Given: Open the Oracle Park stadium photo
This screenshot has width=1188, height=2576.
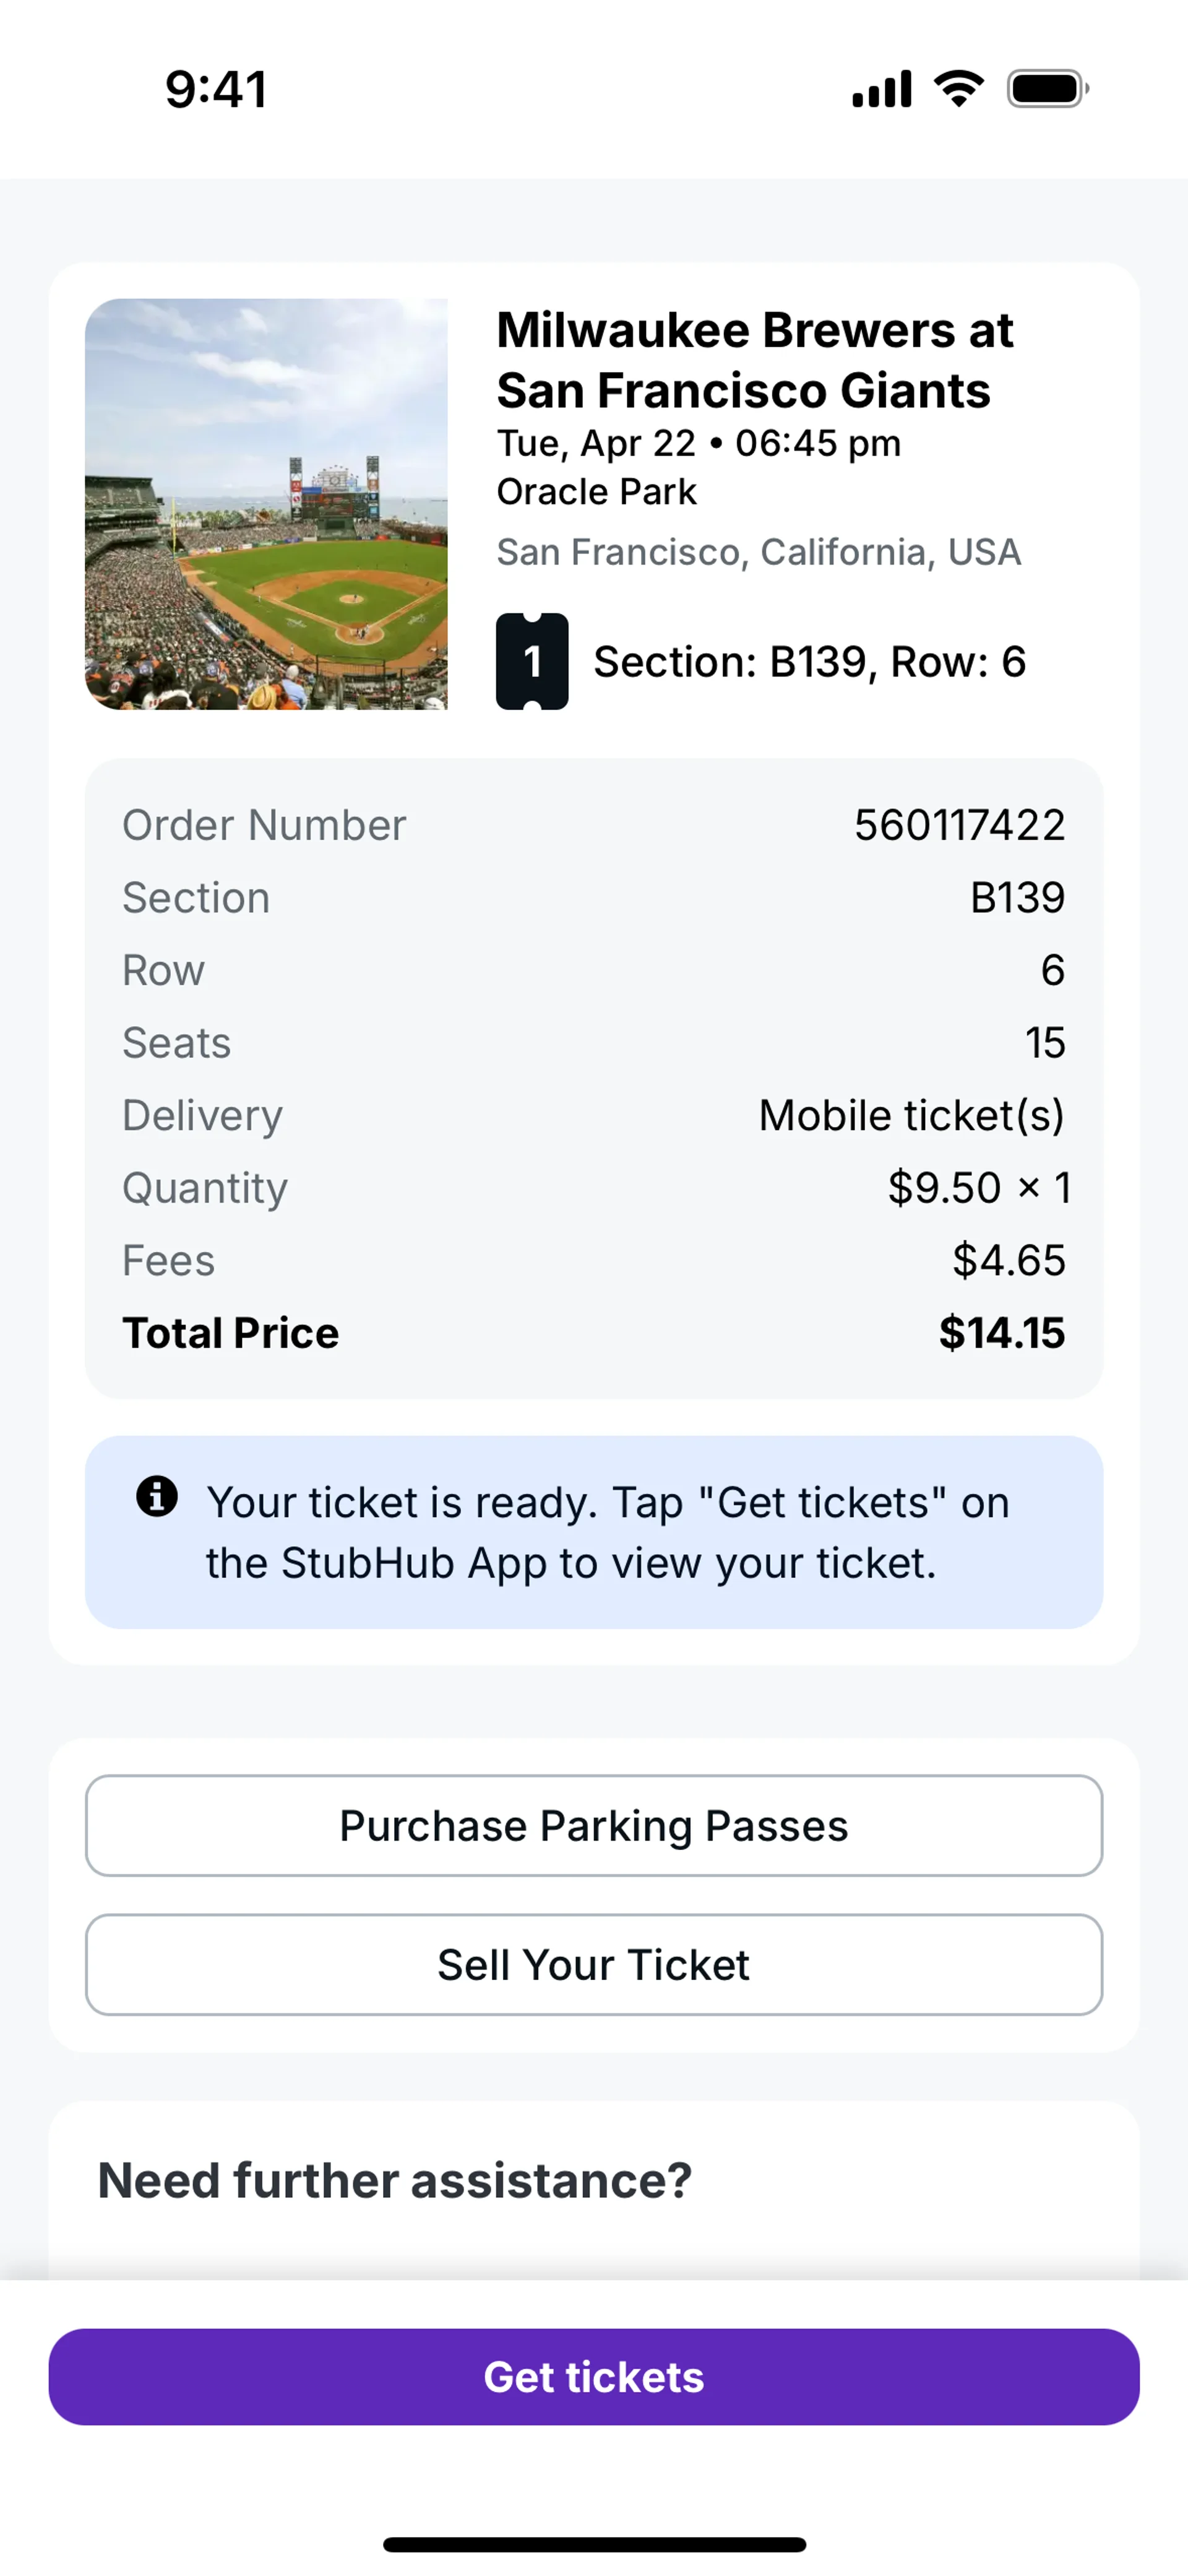Looking at the screenshot, I should 266,504.
